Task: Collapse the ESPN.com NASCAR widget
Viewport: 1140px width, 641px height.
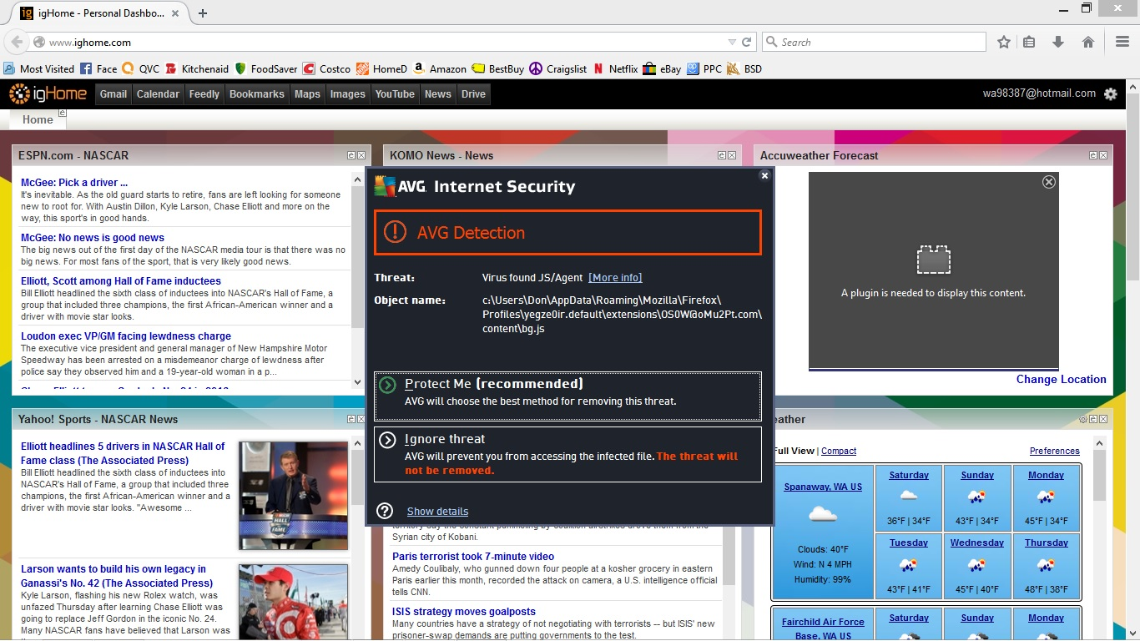Action: [351, 155]
